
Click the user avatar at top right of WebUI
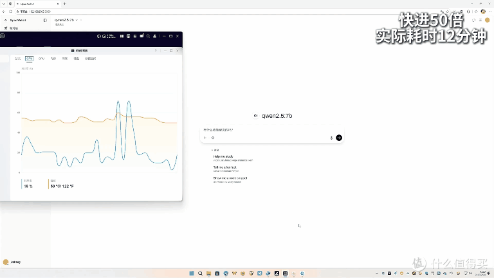[x=487, y=20]
